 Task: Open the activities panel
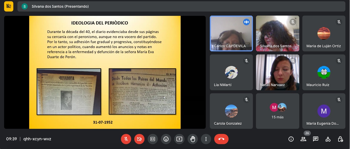click(328, 139)
